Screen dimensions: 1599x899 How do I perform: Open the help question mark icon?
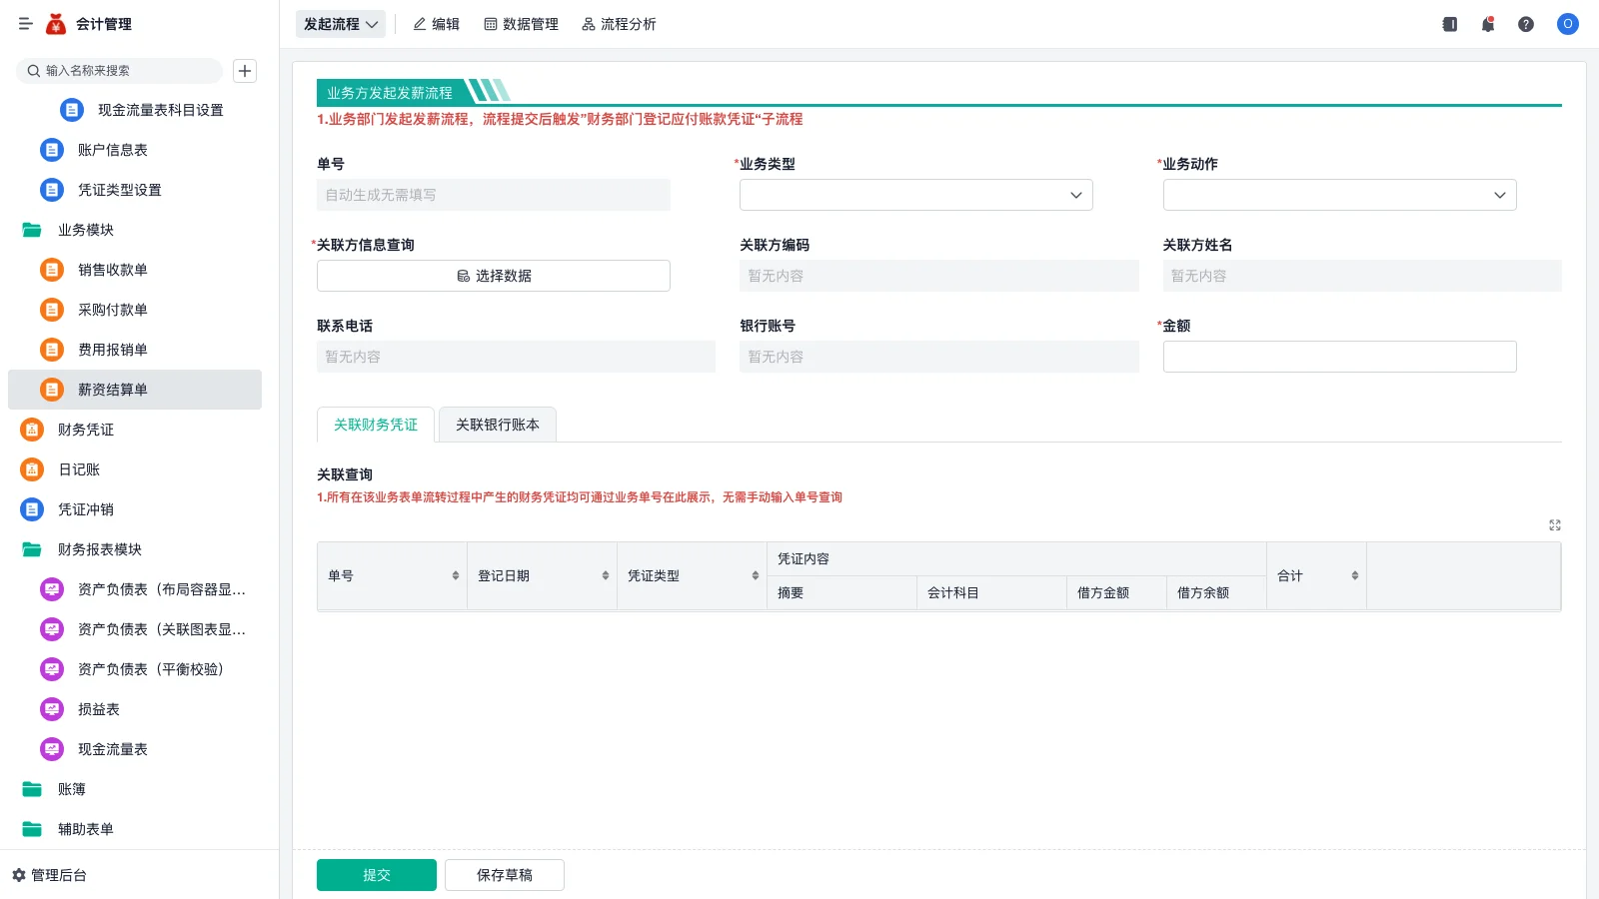pyautogui.click(x=1526, y=24)
